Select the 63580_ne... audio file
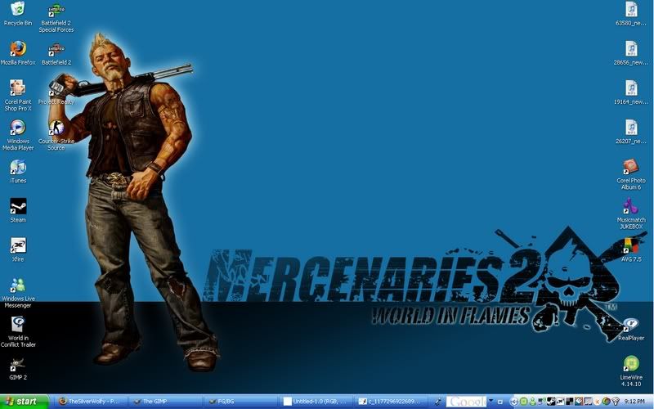This screenshot has width=654, height=409. 631,13
